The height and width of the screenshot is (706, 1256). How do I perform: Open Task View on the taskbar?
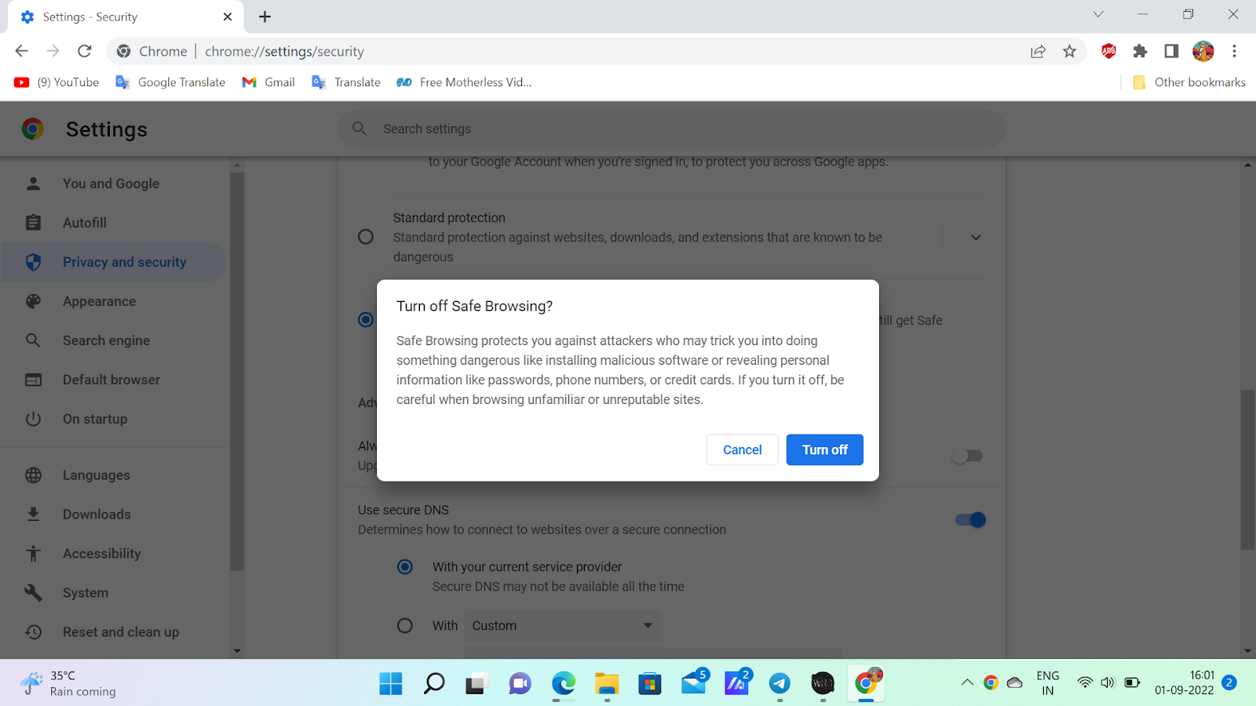477,683
